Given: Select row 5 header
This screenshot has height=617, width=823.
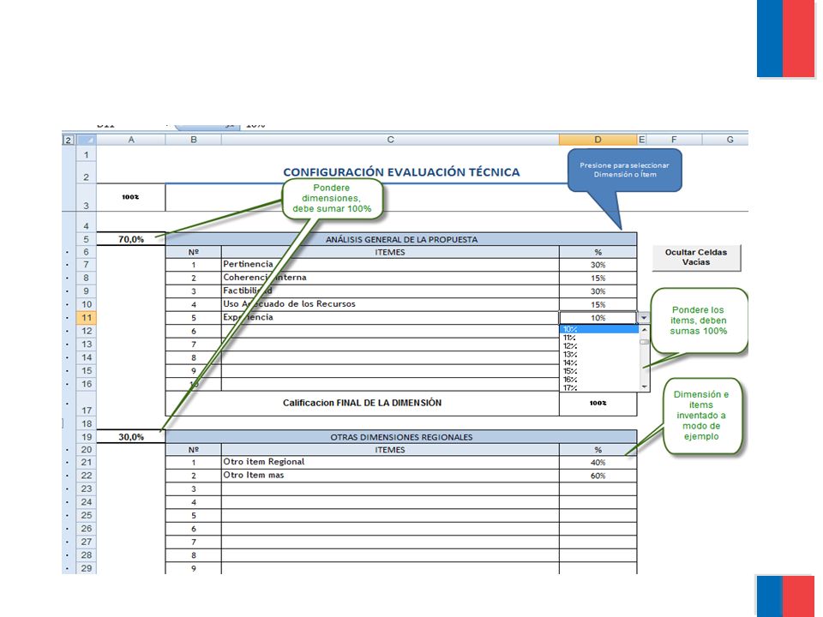Looking at the screenshot, I should [x=87, y=239].
